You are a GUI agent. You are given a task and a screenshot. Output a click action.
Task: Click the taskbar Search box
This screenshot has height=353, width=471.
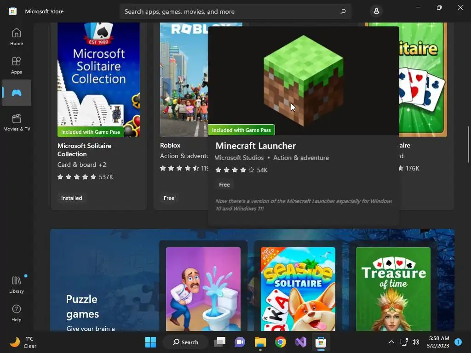pos(185,342)
